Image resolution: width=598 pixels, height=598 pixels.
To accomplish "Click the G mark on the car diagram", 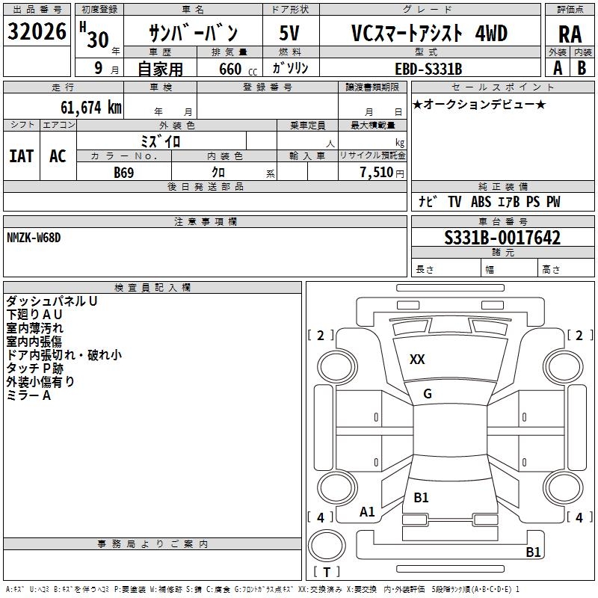I will tap(427, 394).
